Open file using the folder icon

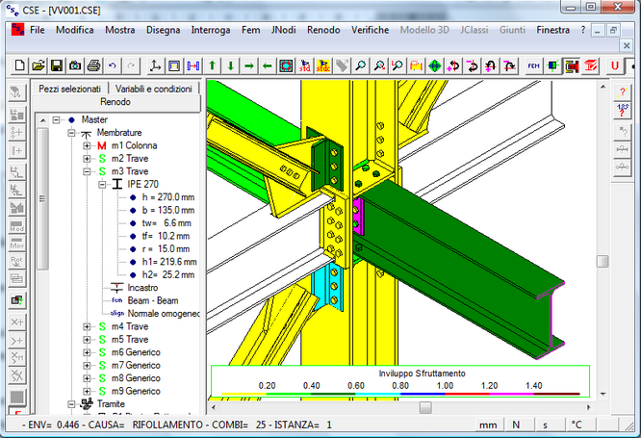(x=38, y=65)
